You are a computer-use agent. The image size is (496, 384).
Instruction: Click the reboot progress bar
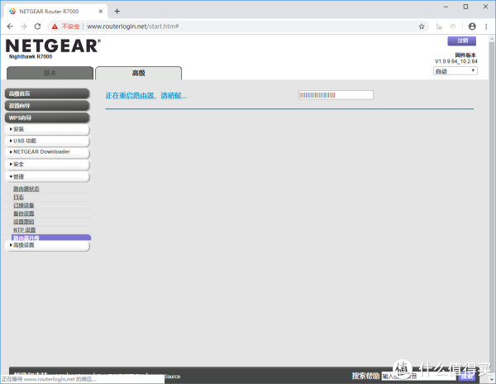[x=336, y=95]
